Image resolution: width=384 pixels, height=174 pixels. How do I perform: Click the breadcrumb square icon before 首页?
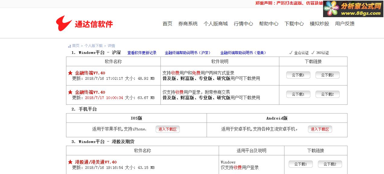point(69,46)
